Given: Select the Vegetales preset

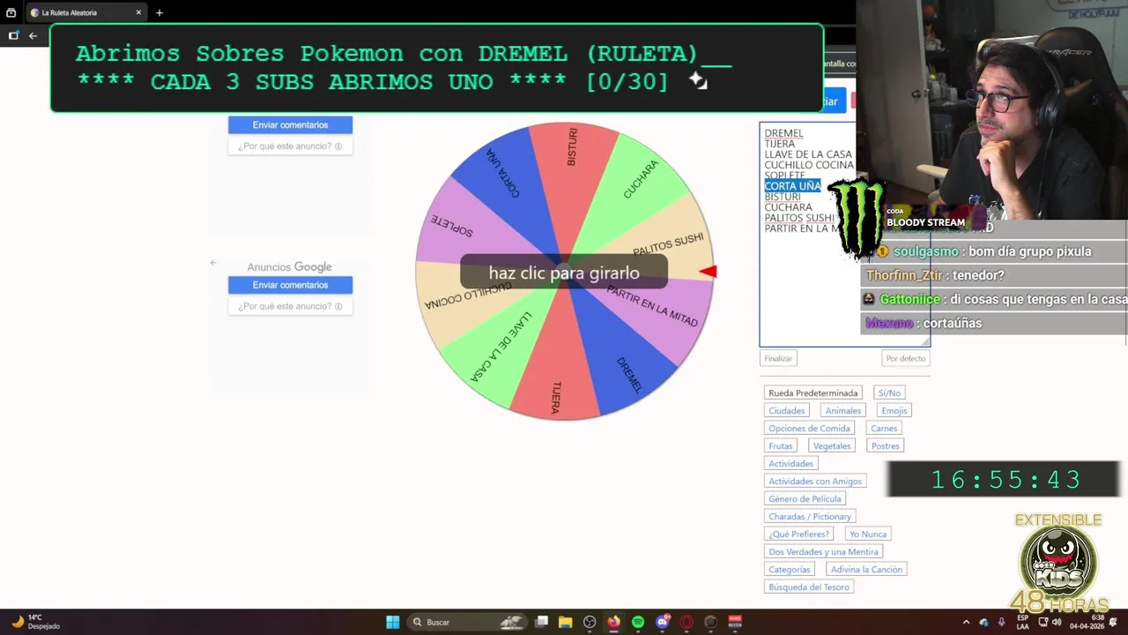Looking at the screenshot, I should point(832,446).
